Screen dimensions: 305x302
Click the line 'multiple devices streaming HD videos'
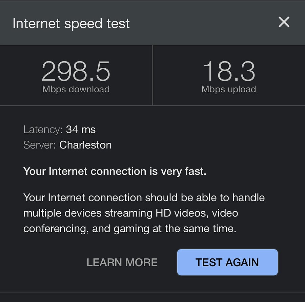tap(131, 213)
